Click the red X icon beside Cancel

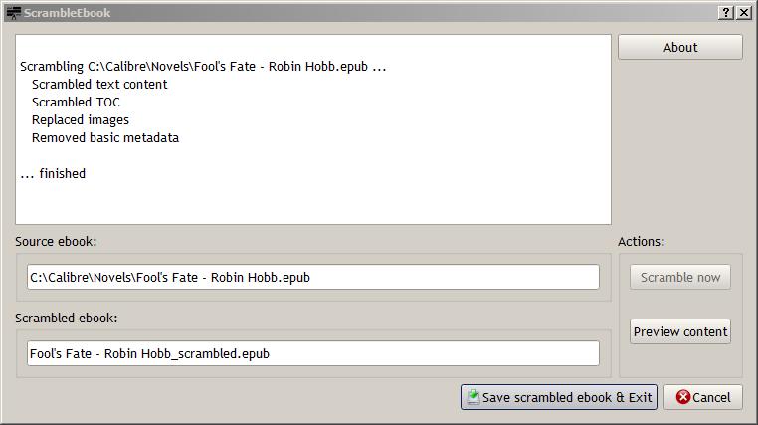coord(682,397)
